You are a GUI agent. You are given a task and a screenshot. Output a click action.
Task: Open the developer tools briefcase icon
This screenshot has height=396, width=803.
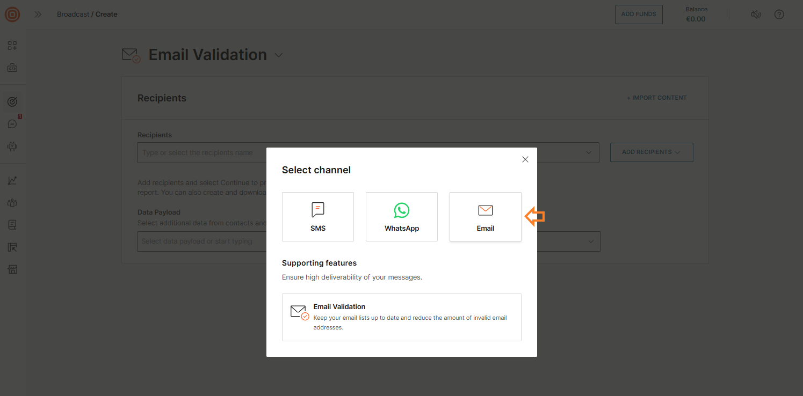[12, 68]
